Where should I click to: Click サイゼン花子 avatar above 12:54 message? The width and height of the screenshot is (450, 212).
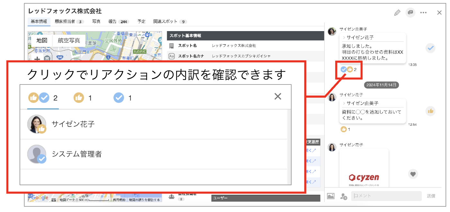click(332, 97)
